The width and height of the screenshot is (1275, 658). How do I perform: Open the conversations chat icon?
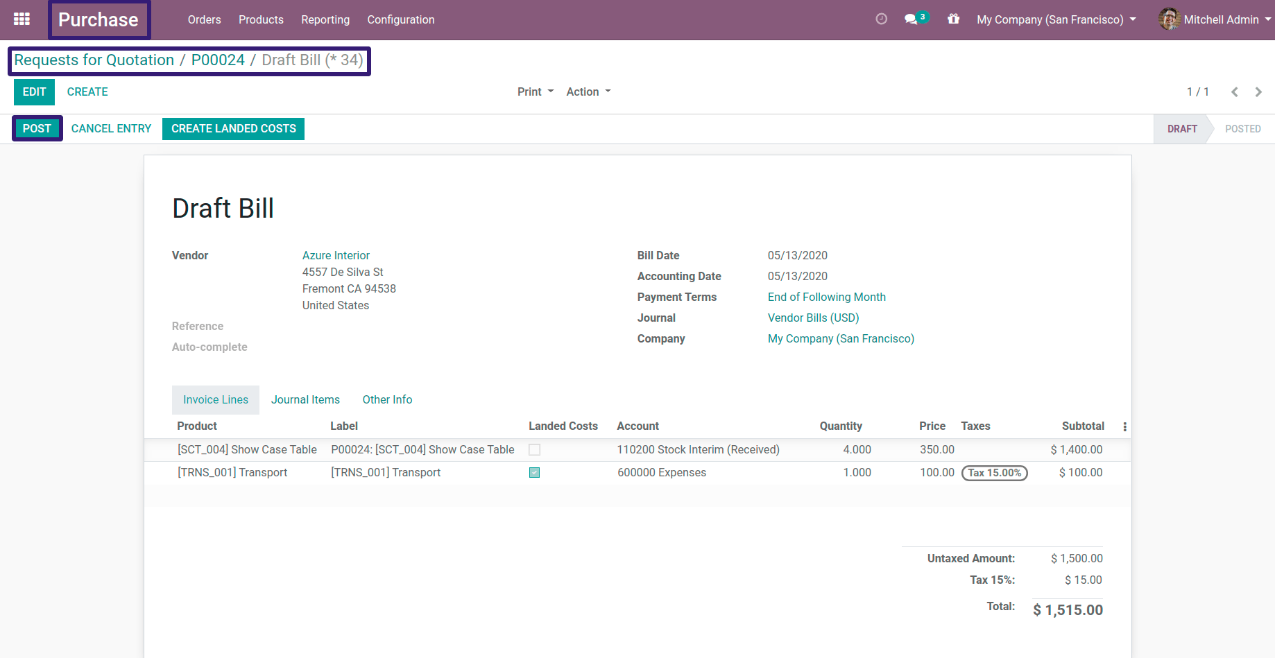pyautogui.click(x=911, y=19)
